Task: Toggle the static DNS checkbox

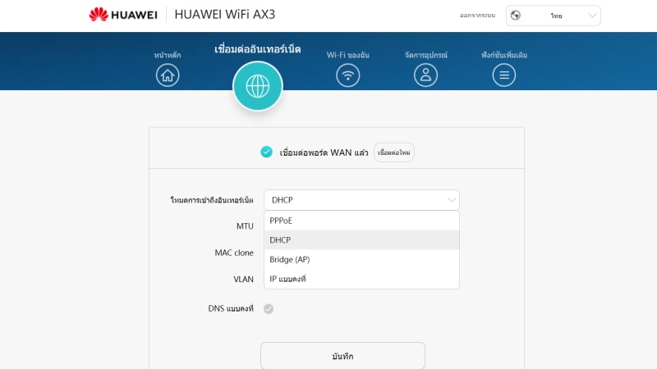Action: tap(269, 309)
